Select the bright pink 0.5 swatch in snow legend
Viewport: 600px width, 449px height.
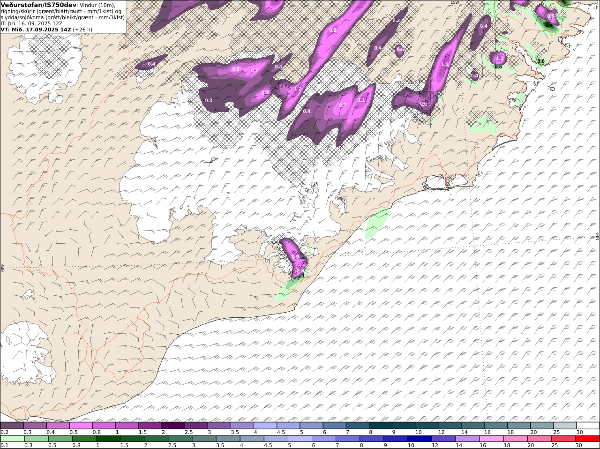click(x=81, y=425)
